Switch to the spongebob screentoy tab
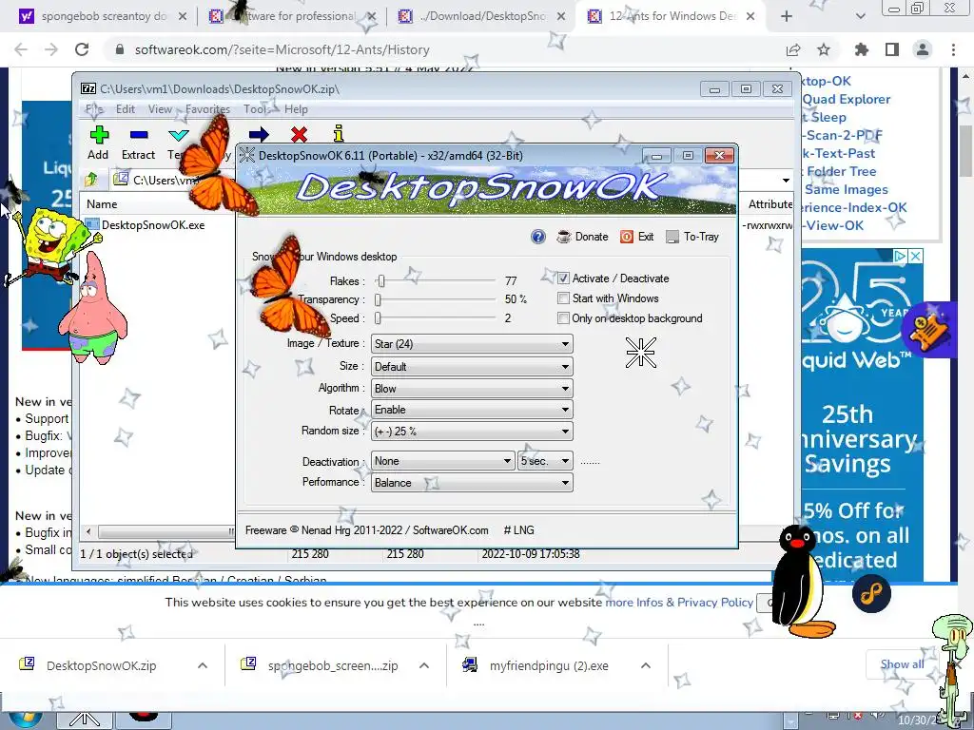The width and height of the screenshot is (974, 730). (x=103, y=17)
